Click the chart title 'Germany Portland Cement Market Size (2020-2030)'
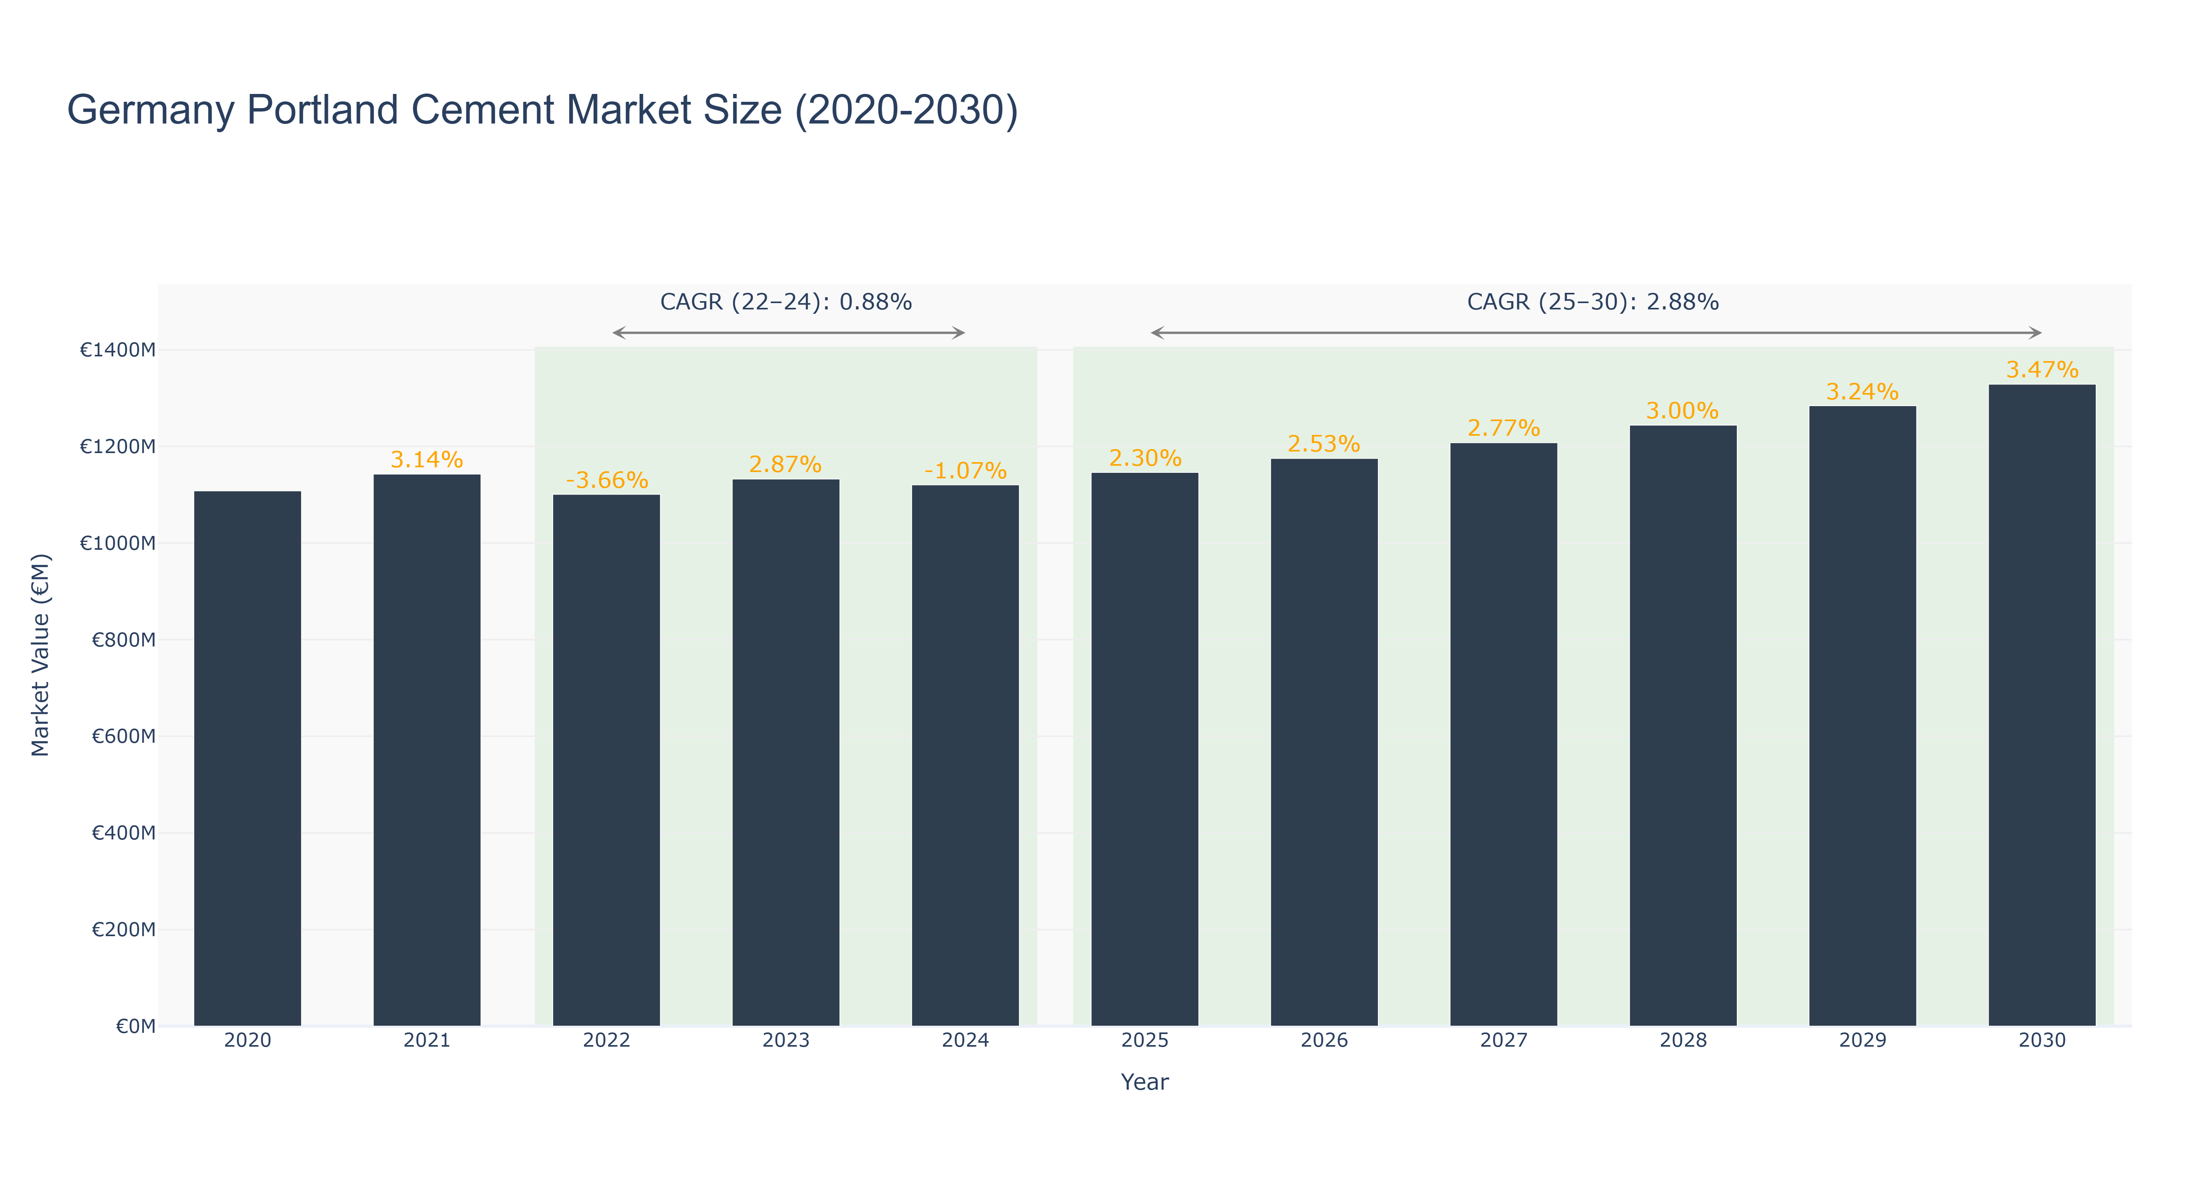The height and width of the screenshot is (1184, 2211). pos(542,111)
